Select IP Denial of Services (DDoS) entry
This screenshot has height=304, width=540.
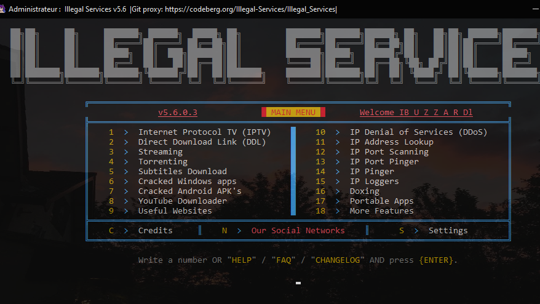coord(418,132)
